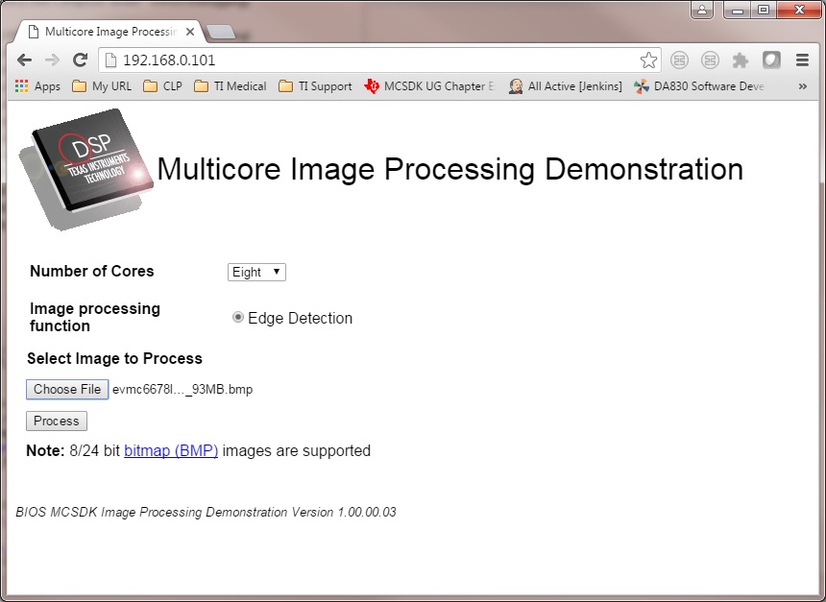The width and height of the screenshot is (826, 602).
Task: Bookmark this page with star icon
Action: [x=648, y=60]
